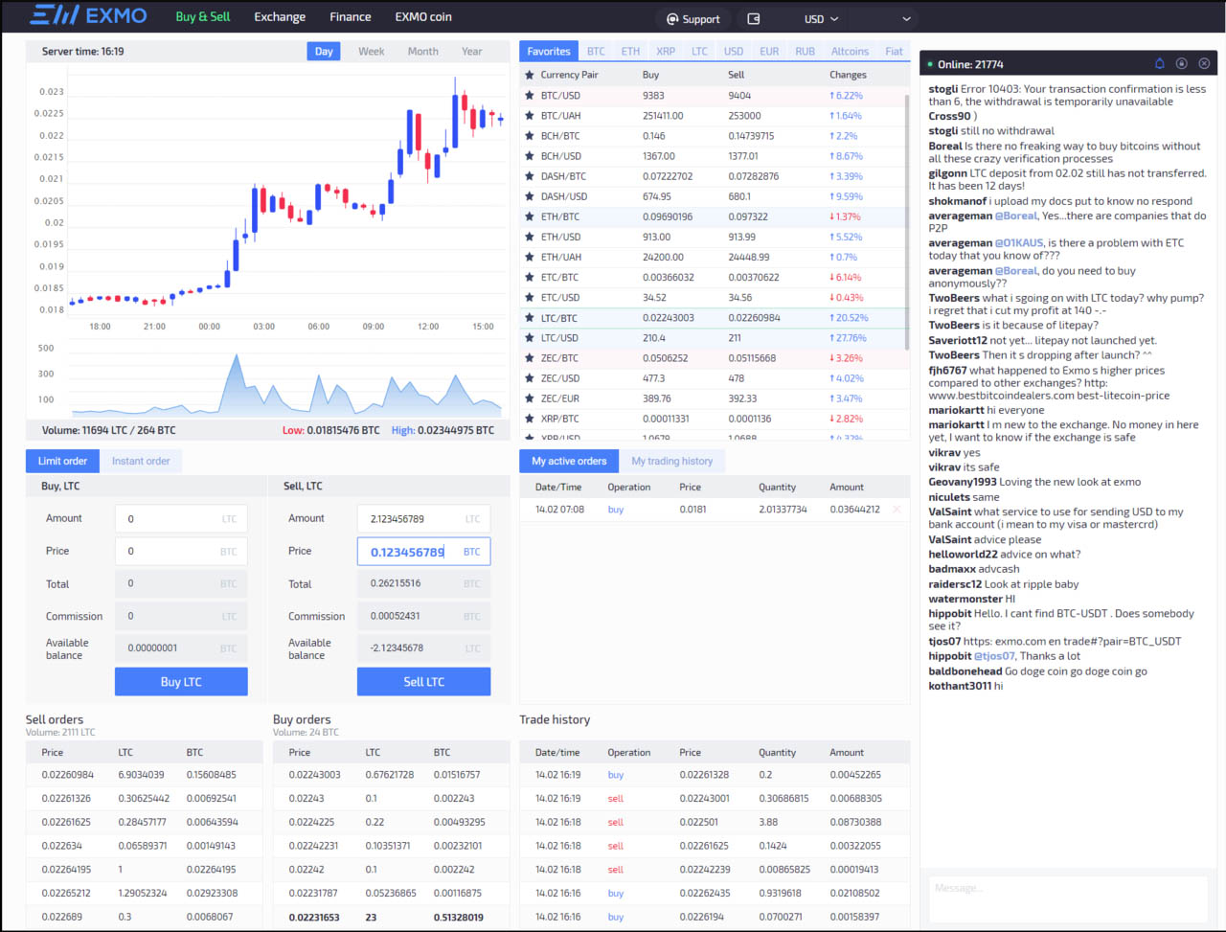Click the EXMO logo in the header

(x=88, y=15)
